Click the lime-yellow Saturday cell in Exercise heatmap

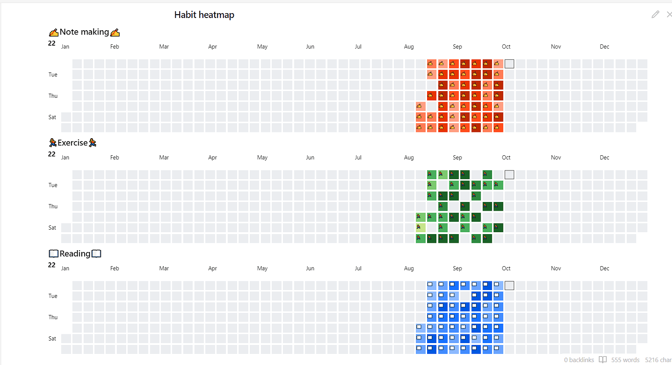point(420,228)
